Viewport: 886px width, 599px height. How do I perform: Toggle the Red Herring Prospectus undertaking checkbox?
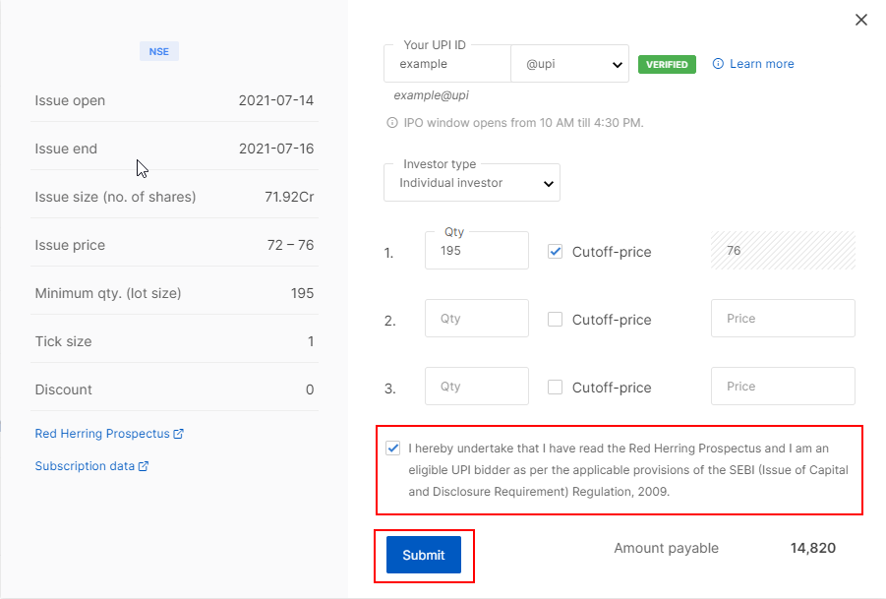[393, 449]
